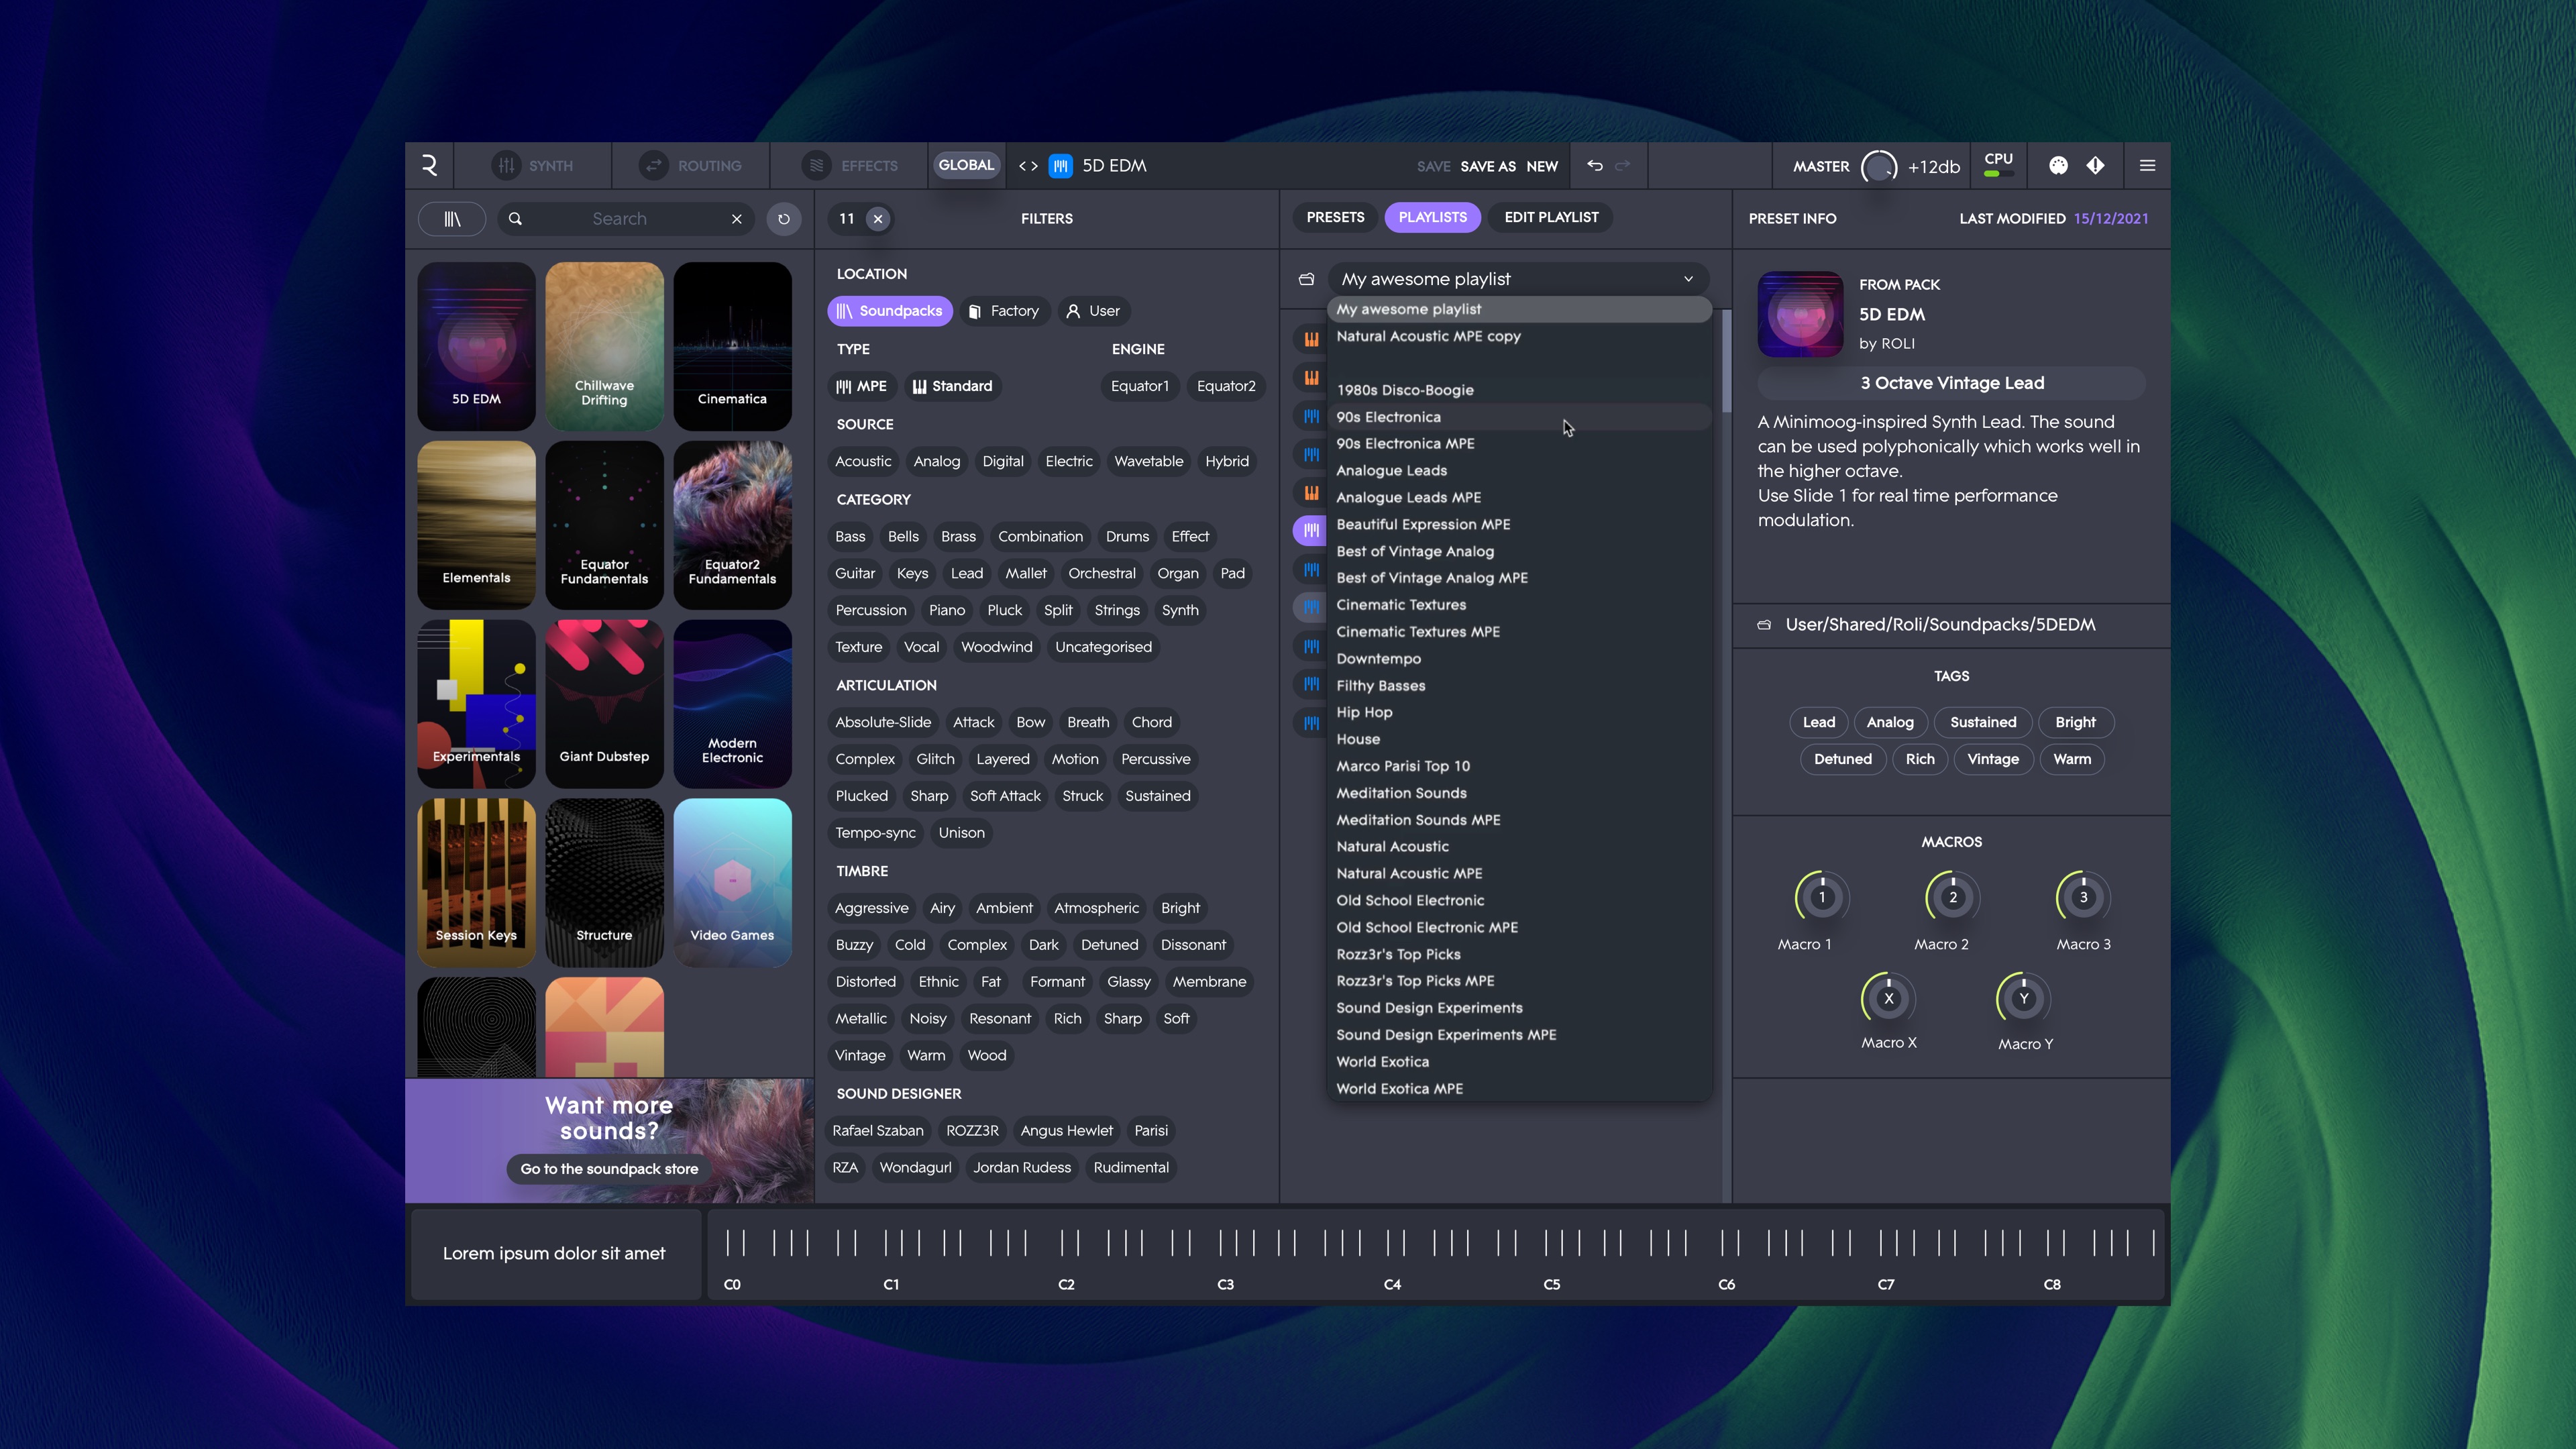Open the EDIT PLAYLIST tab
The width and height of the screenshot is (2576, 1449).
point(1551,217)
